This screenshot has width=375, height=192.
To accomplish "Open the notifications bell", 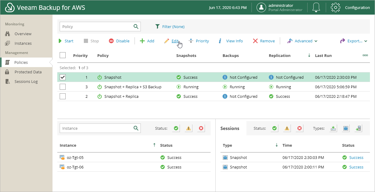I will (316, 7).
